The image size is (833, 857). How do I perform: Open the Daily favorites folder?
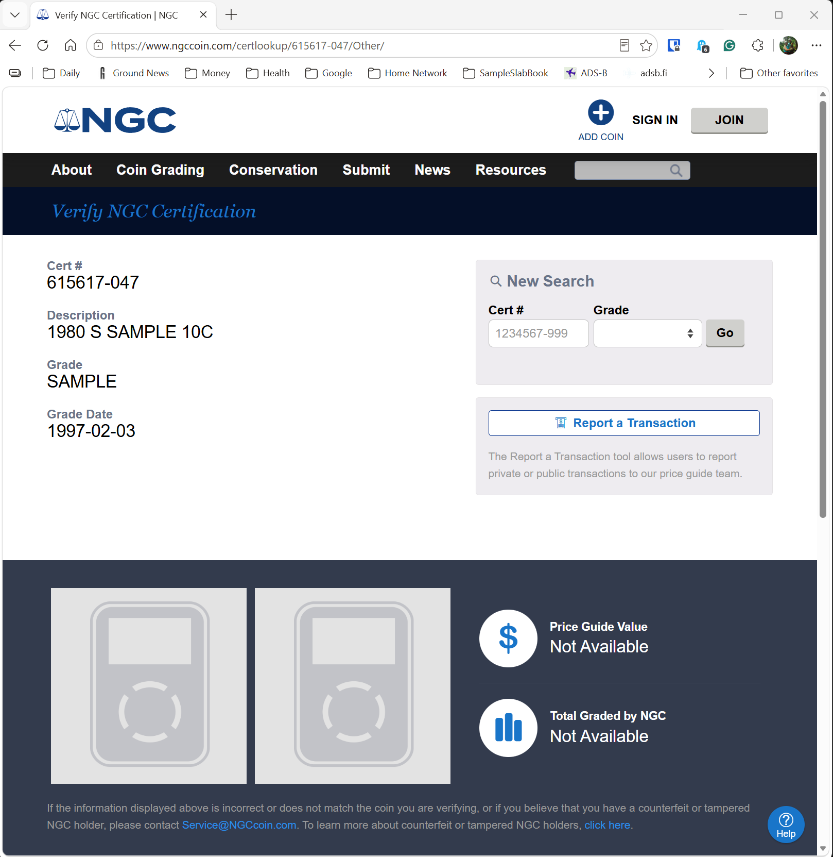(61, 73)
